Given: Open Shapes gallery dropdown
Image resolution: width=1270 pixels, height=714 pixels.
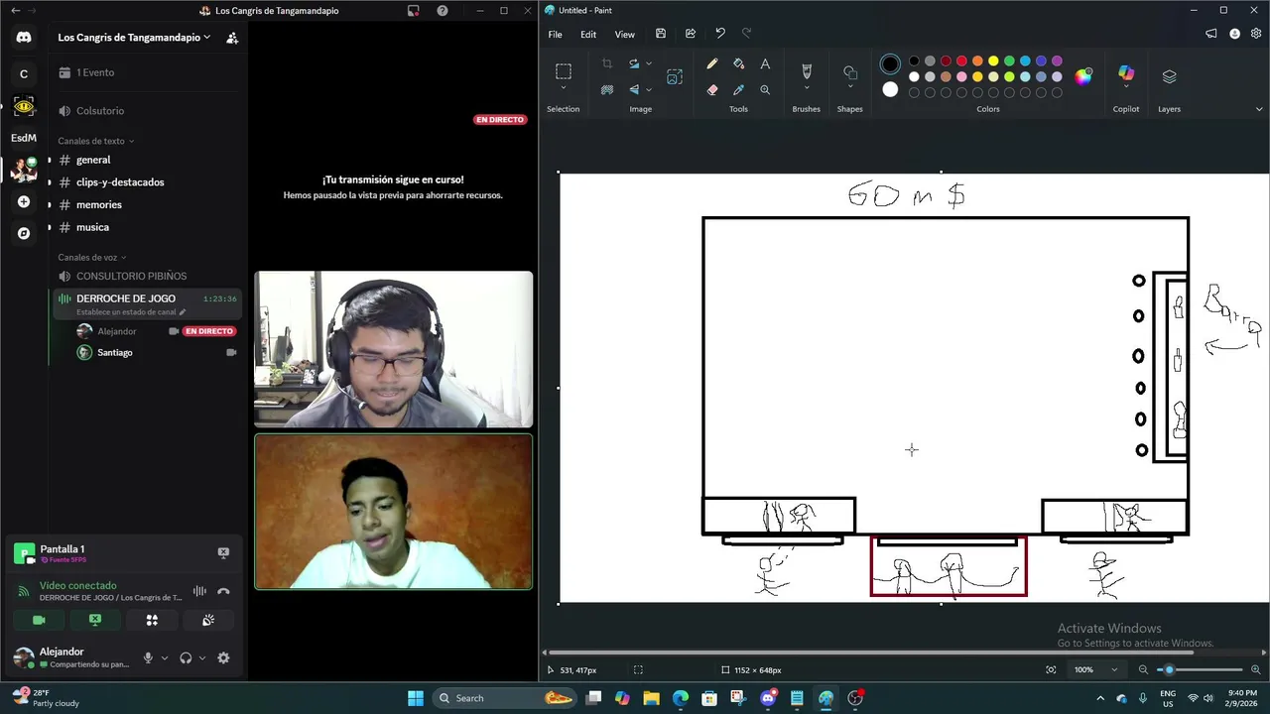Looking at the screenshot, I should [x=850, y=88].
